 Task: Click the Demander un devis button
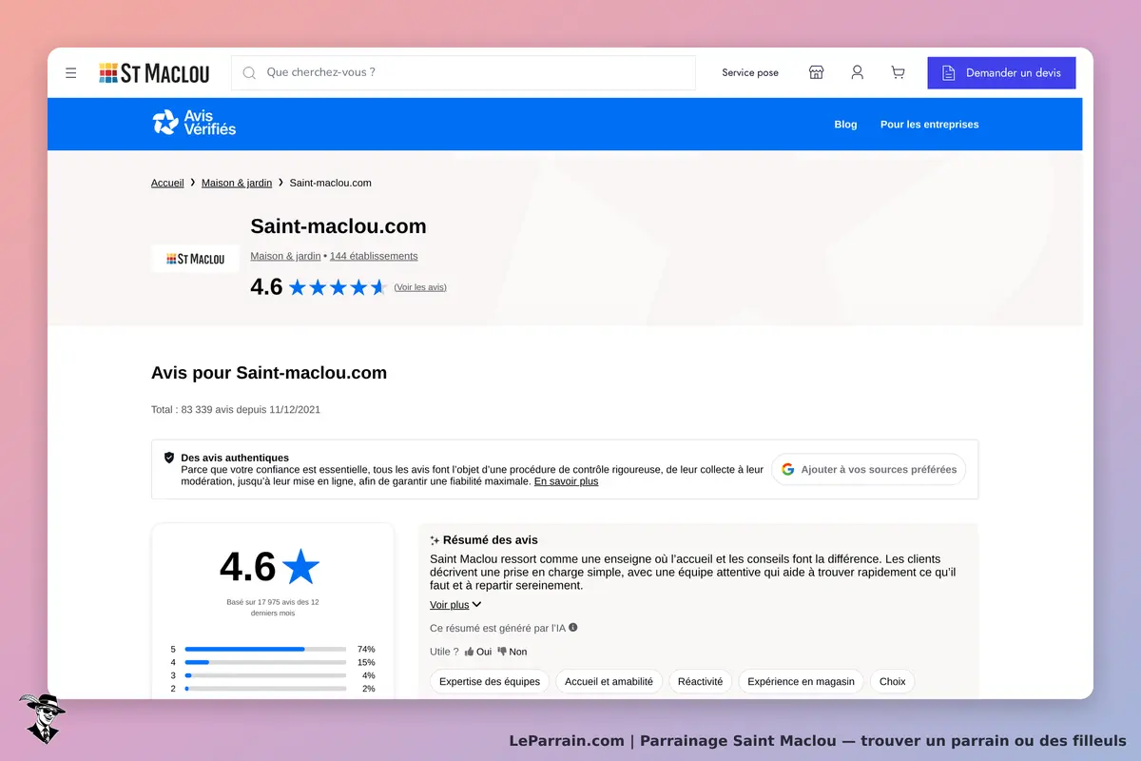click(x=1001, y=72)
